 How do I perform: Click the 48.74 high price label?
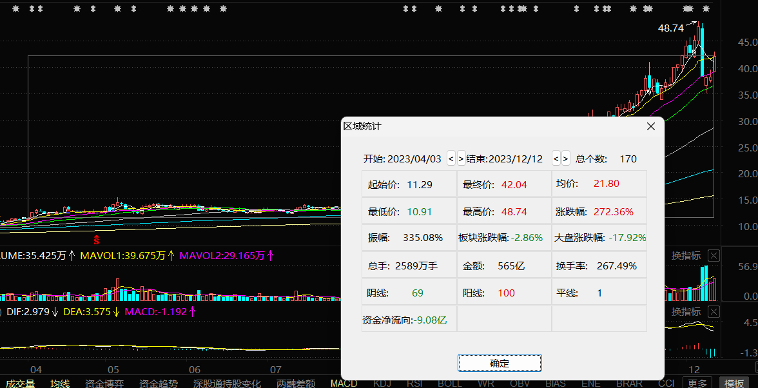pyautogui.click(x=670, y=28)
